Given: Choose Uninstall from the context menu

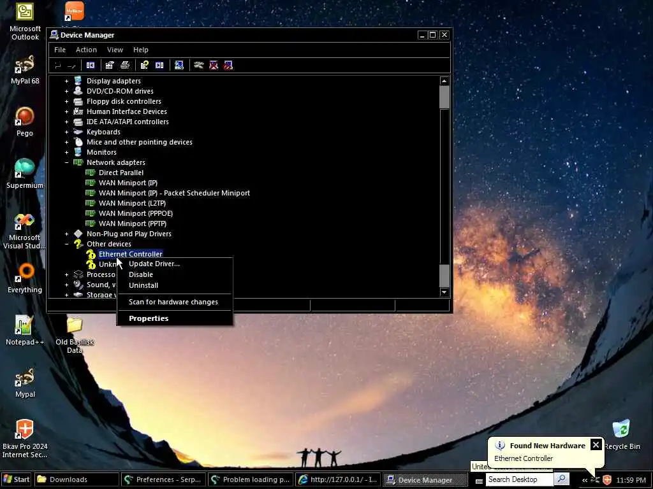Looking at the screenshot, I should coord(175,285).
